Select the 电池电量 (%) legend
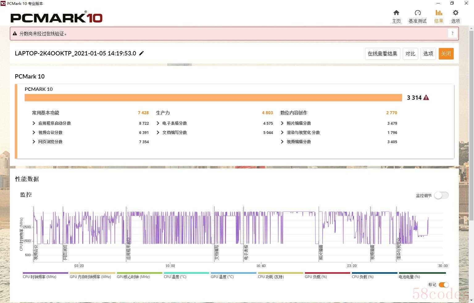This screenshot has width=474, height=303. pos(422,275)
